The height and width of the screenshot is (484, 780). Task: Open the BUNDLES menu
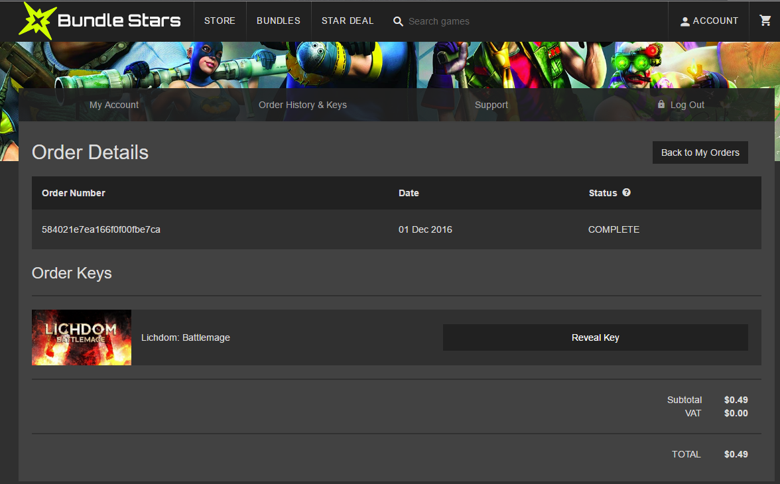[279, 21]
